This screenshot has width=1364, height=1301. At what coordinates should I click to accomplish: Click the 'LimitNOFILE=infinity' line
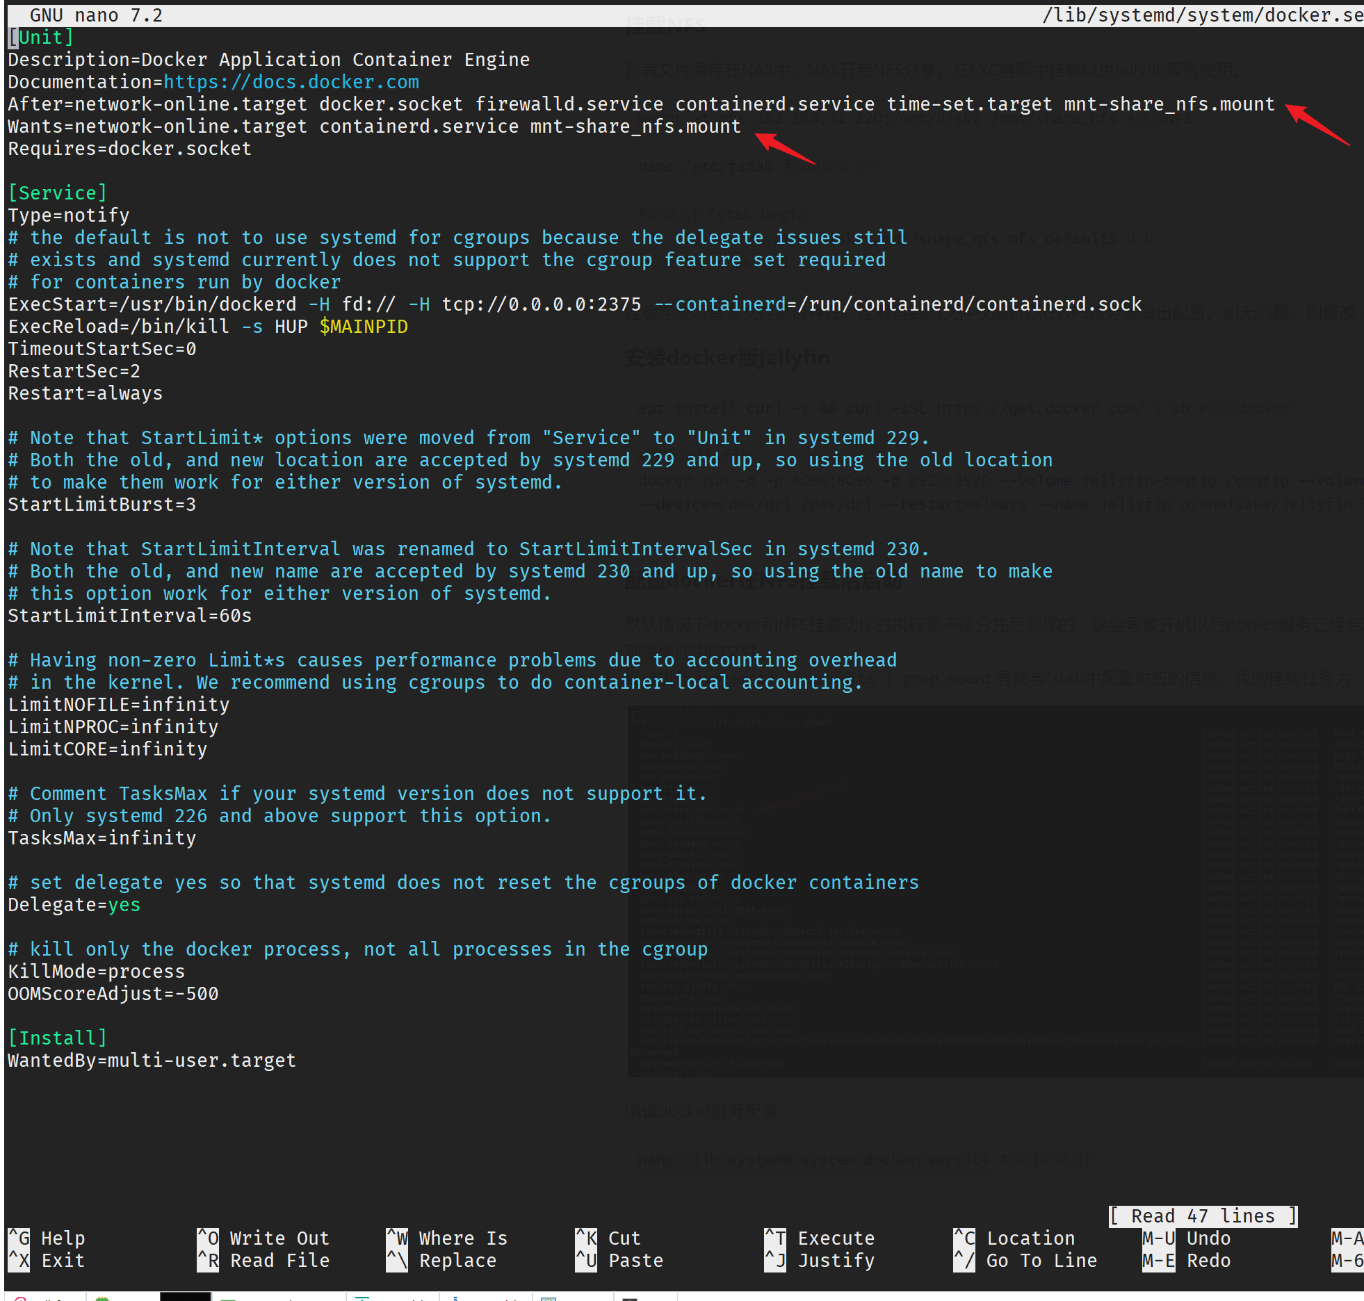(119, 705)
